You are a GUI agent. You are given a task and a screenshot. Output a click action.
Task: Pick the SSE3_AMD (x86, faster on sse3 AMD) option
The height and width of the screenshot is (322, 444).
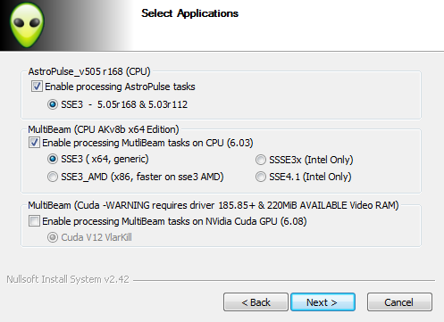53,177
